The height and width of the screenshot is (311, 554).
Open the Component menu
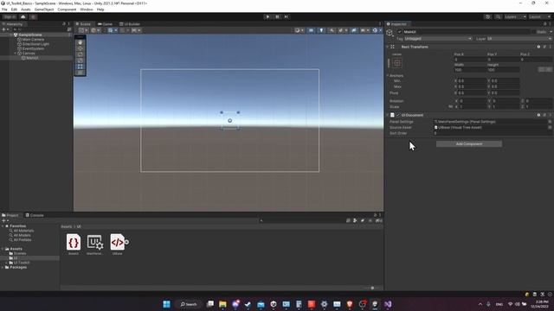pos(67,10)
